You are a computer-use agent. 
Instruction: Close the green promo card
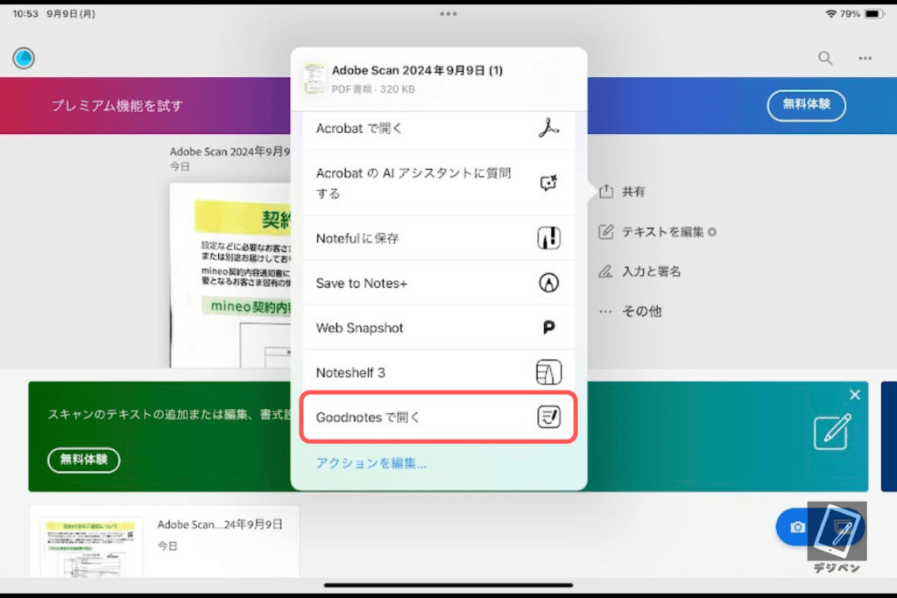pyautogui.click(x=855, y=395)
